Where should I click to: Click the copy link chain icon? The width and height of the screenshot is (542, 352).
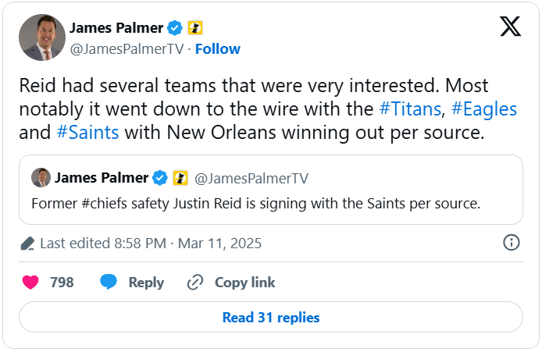click(x=195, y=283)
